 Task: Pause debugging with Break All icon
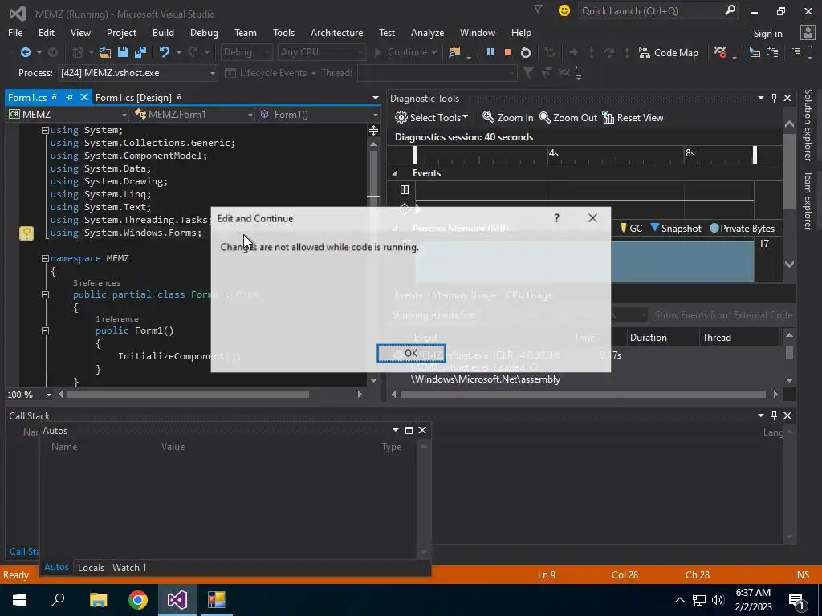(490, 52)
